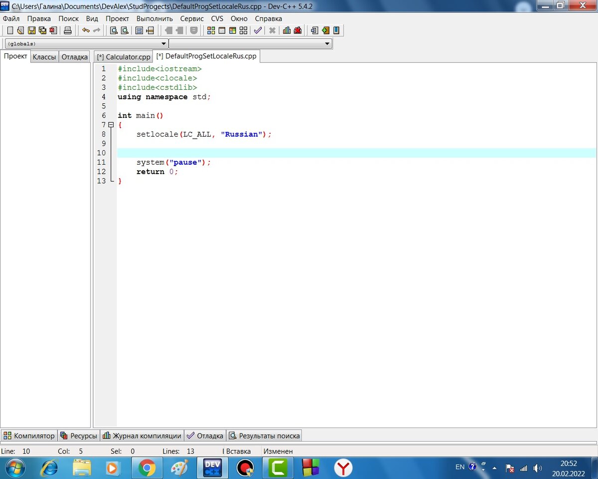Open the Сервис menu
This screenshot has width=598, height=479.
pyautogui.click(x=192, y=18)
